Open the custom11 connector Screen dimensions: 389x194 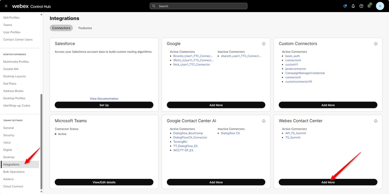(292, 65)
